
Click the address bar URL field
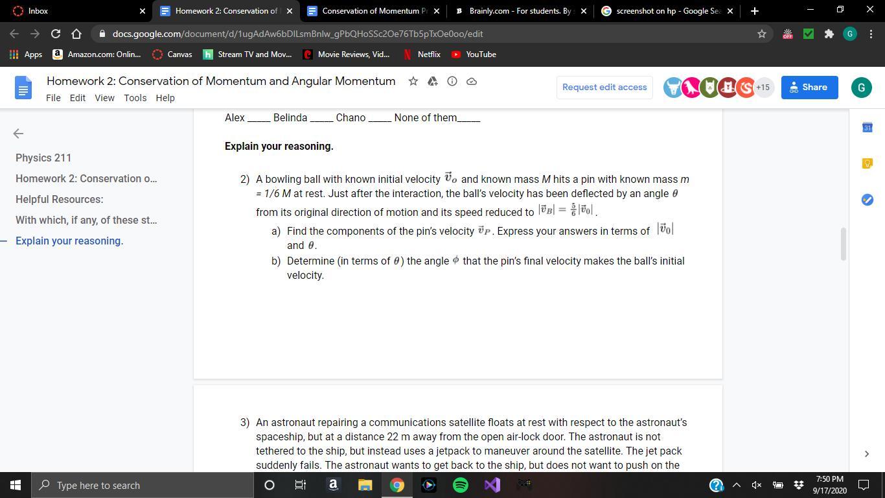(428, 34)
